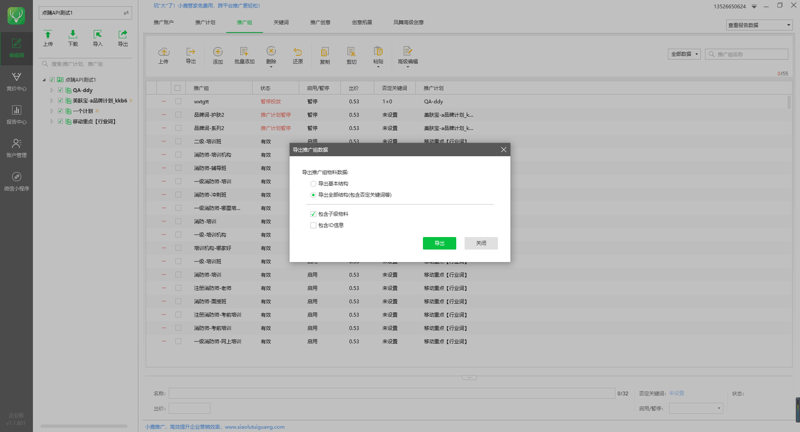Expand the 一个计划 tree node
This screenshot has height=432, width=800.
click(52, 111)
